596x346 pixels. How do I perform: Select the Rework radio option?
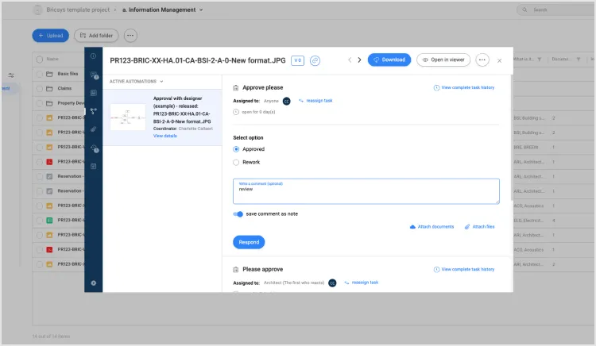click(236, 163)
